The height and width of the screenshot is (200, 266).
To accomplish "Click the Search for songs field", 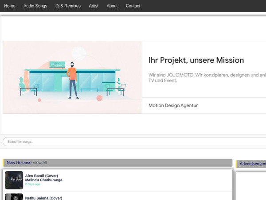I will pos(134,141).
